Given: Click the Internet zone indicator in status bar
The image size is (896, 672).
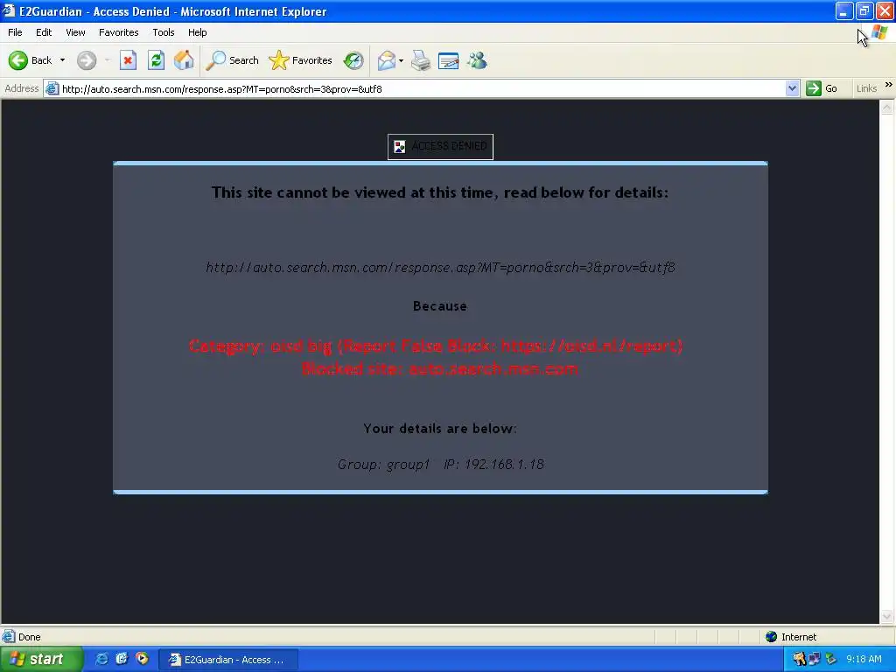Looking at the screenshot, I should (791, 637).
